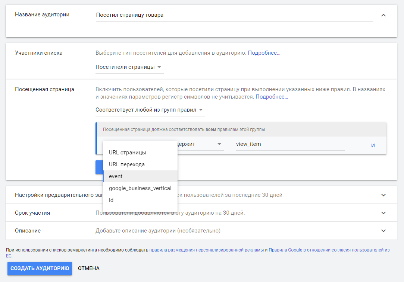Image resolution: width=404 pixels, height=282 pixels.
Task: Select 'URL страницы' from the list
Action: coord(128,153)
